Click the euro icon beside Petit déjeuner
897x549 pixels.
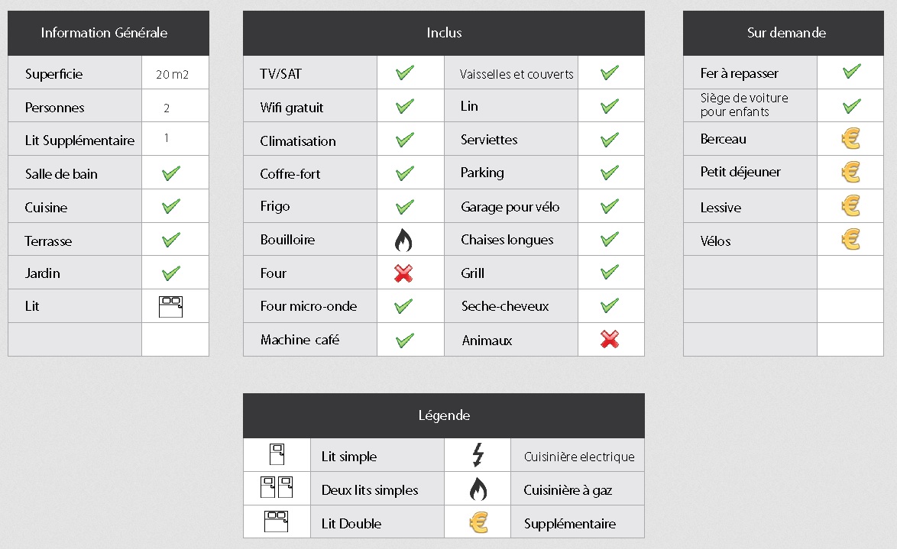pyautogui.click(x=850, y=172)
